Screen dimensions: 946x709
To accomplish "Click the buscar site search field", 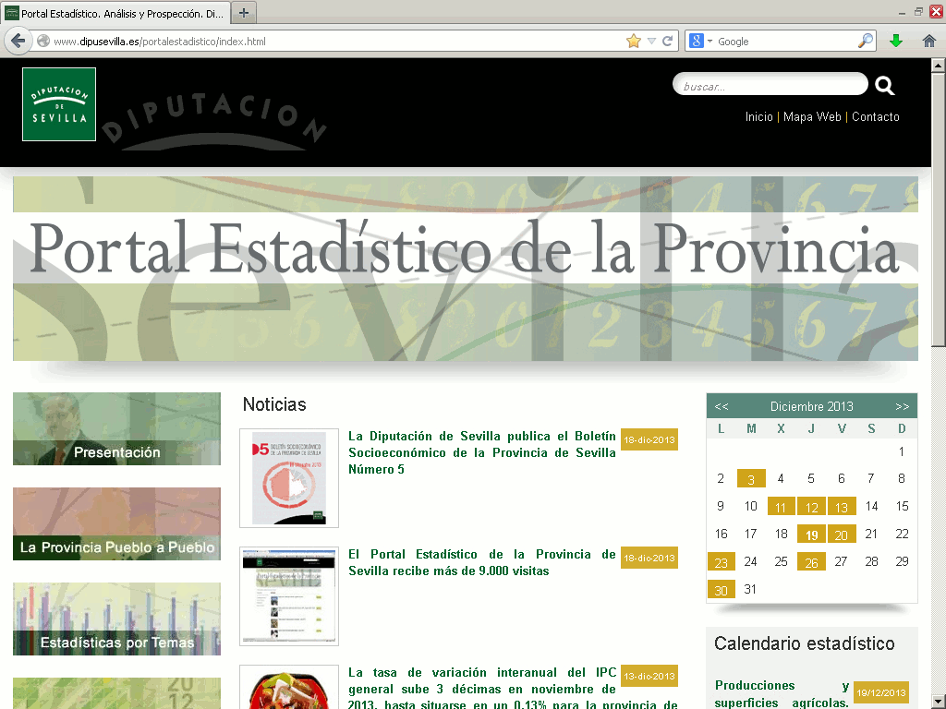I will (770, 86).
